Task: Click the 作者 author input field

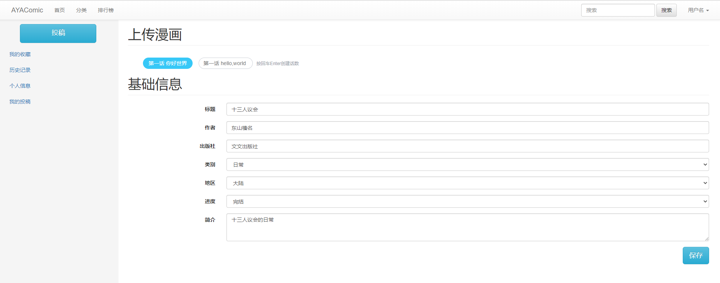Action: (467, 128)
